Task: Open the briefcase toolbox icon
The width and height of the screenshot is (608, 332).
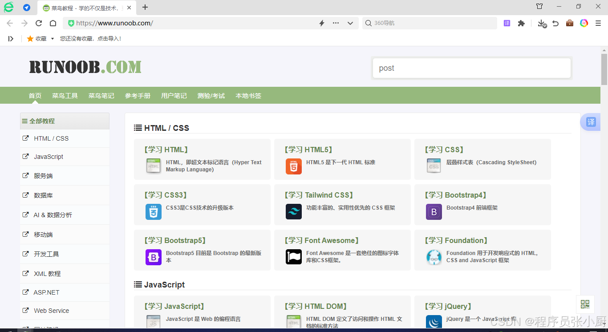Action: 570,23
